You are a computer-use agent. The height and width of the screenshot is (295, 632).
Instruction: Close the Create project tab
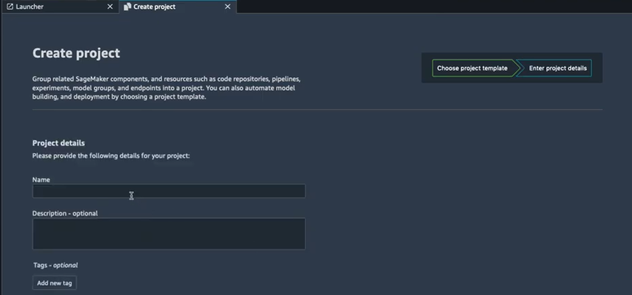(228, 7)
